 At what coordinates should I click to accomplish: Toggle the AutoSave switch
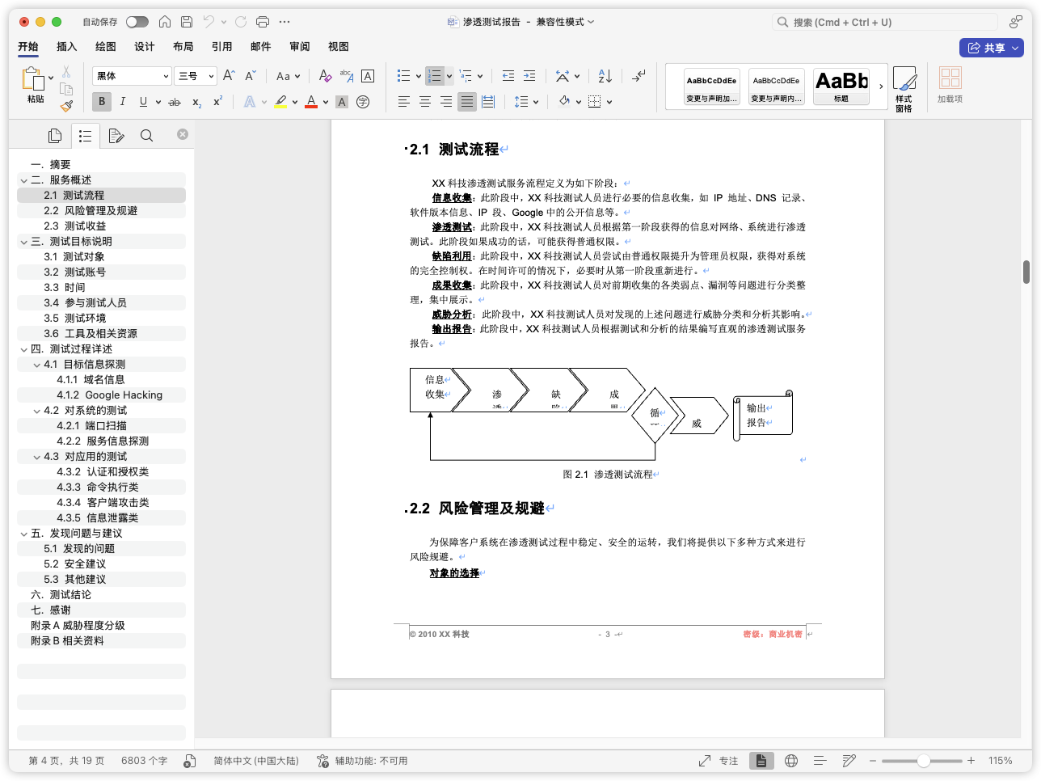[137, 22]
